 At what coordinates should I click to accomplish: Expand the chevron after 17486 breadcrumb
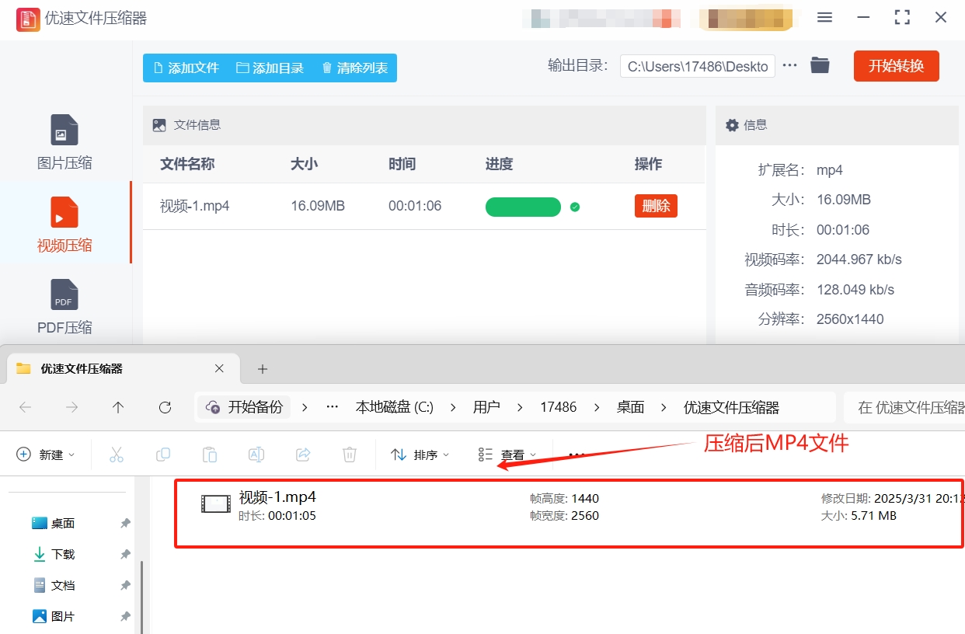597,407
